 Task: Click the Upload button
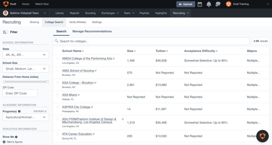186,4
